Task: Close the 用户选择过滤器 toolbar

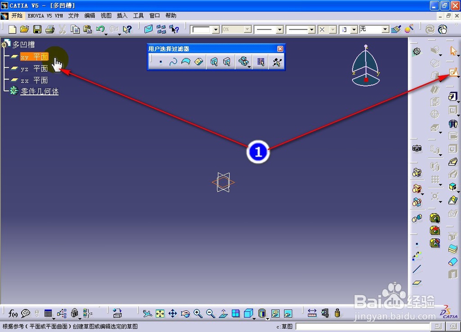Action: pos(280,49)
